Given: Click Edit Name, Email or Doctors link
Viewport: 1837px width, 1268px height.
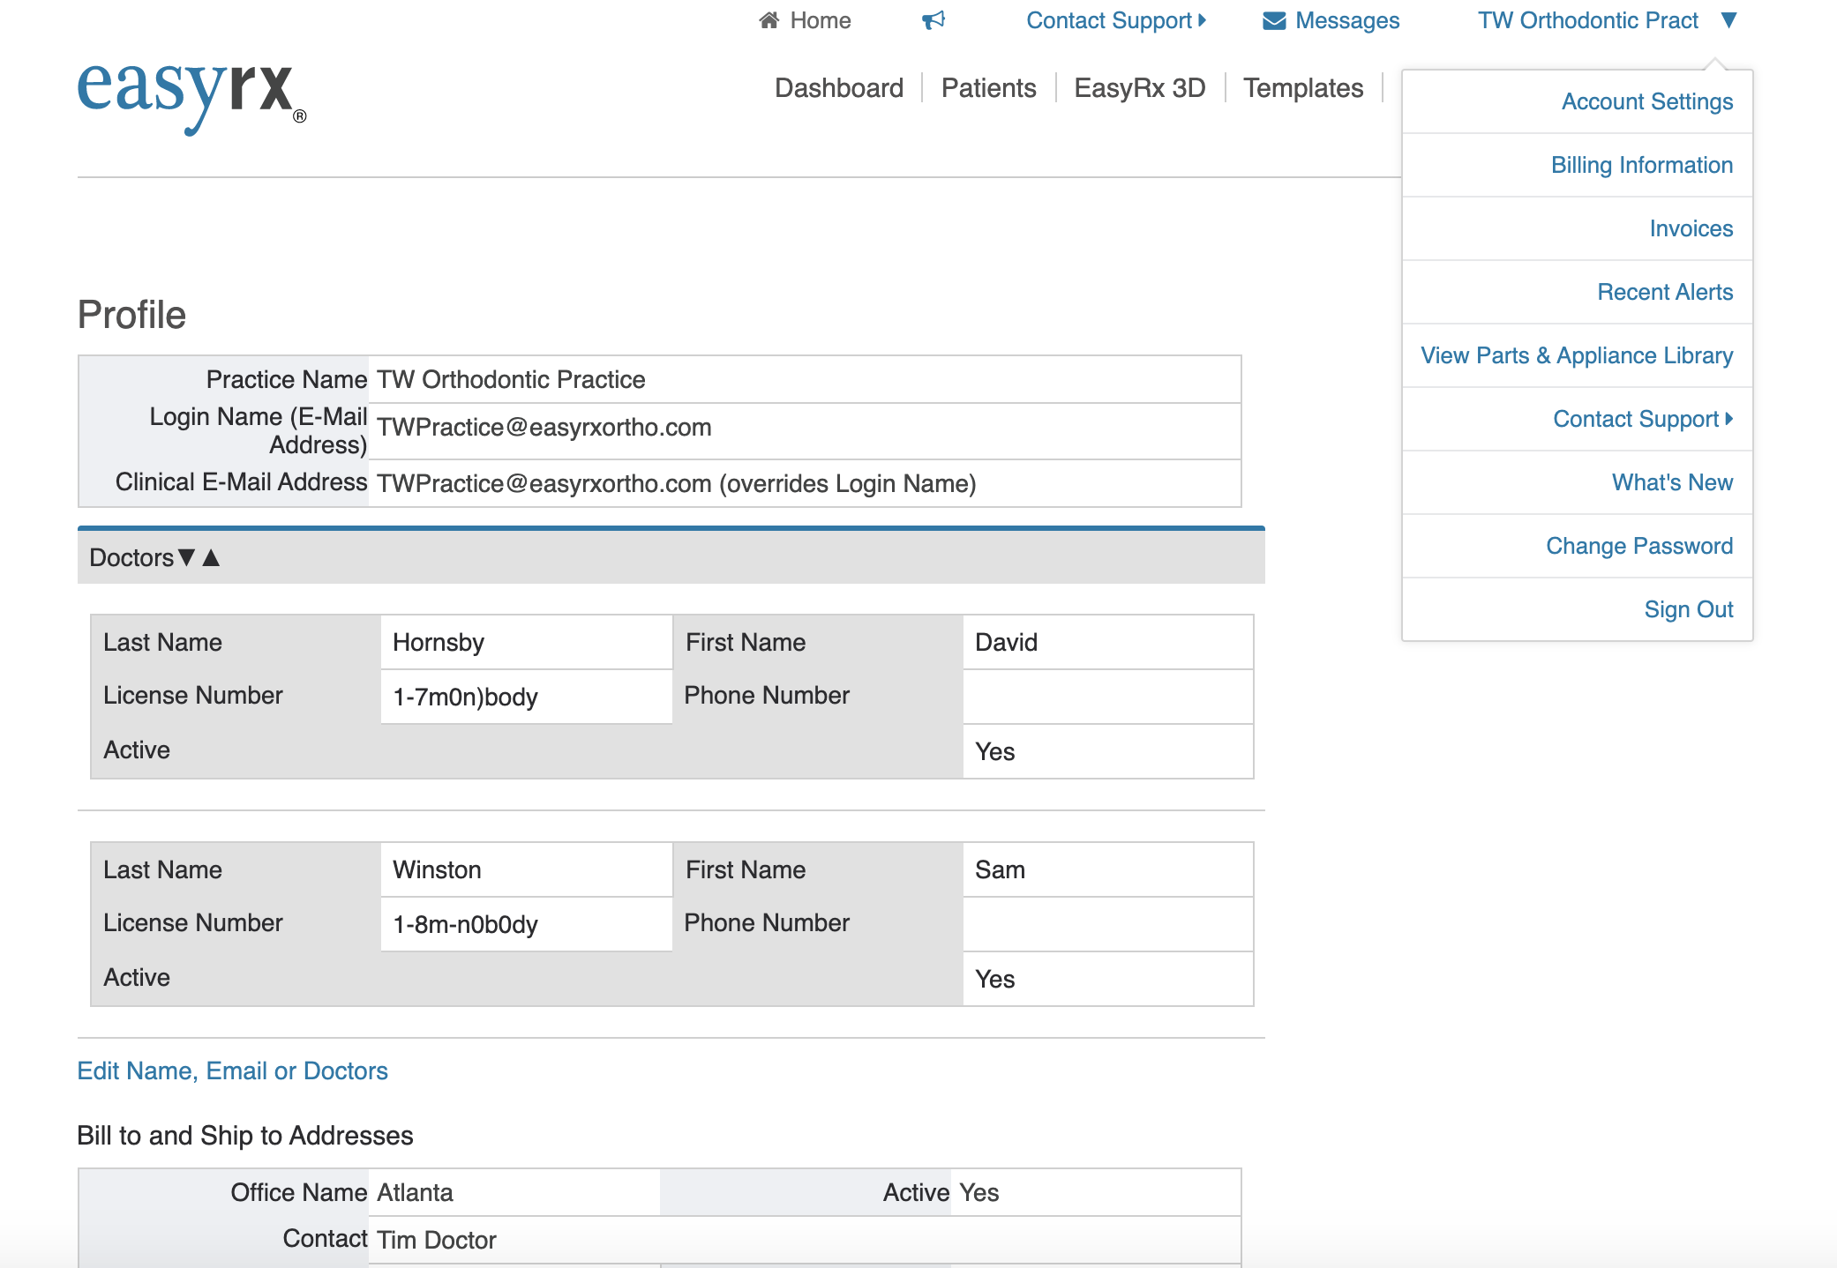Looking at the screenshot, I should 232,1070.
